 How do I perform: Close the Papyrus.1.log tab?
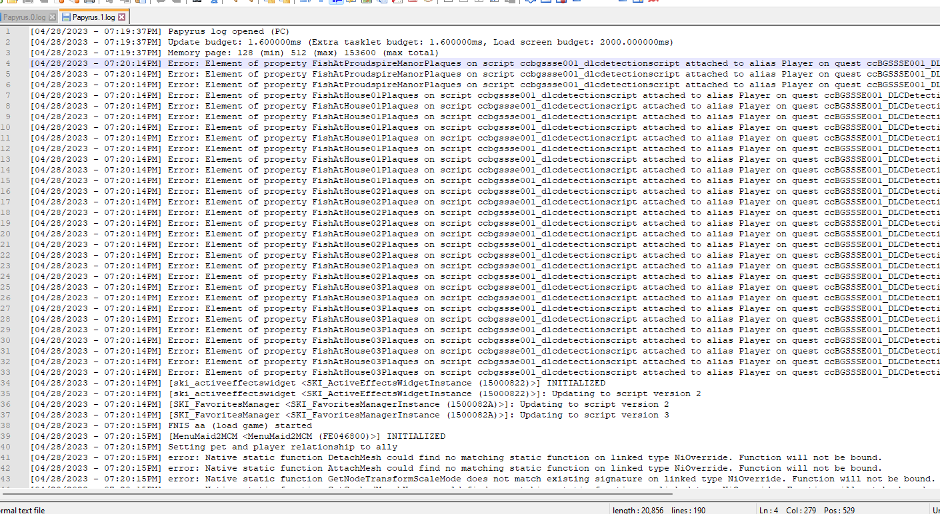point(121,17)
